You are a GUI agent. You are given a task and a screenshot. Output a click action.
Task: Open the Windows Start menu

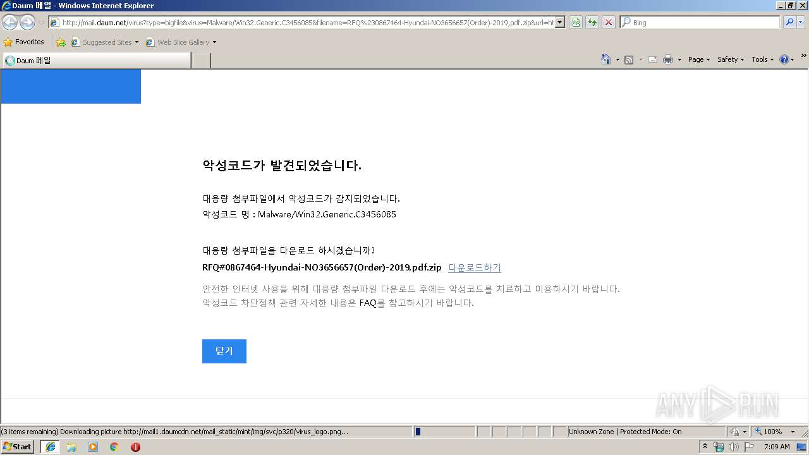click(x=18, y=447)
